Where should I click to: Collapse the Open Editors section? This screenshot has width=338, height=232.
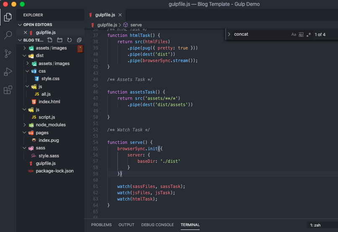pyautogui.click(x=20, y=25)
